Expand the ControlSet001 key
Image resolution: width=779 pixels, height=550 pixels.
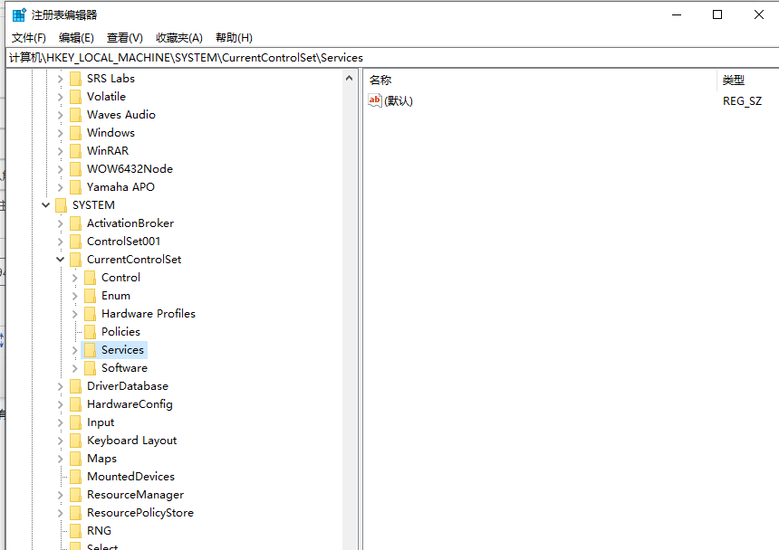pos(59,241)
